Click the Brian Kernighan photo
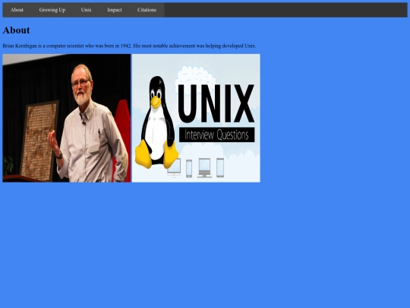This screenshot has width=410, height=308. click(67, 118)
